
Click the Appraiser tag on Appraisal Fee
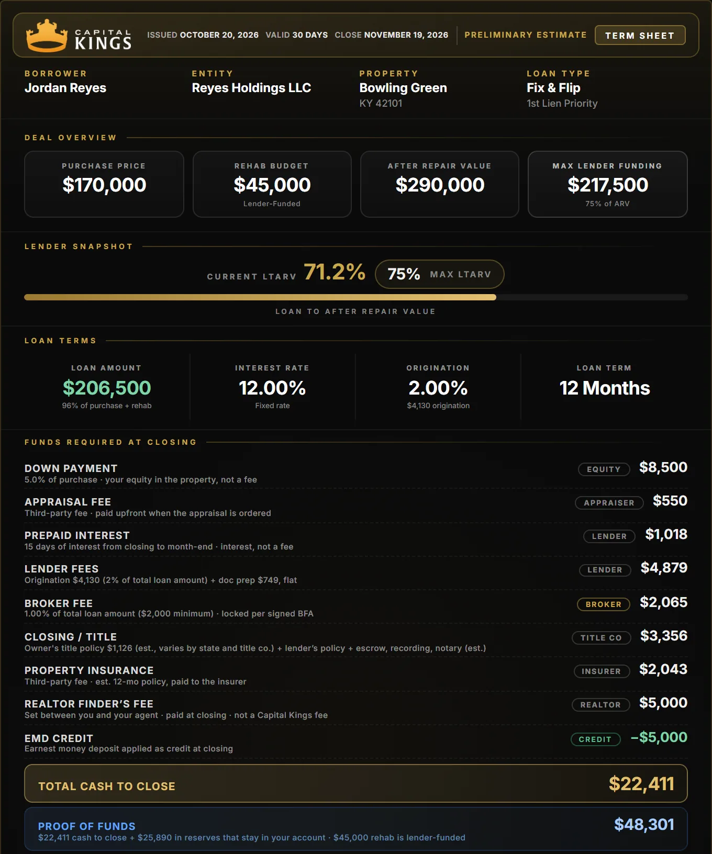(609, 503)
